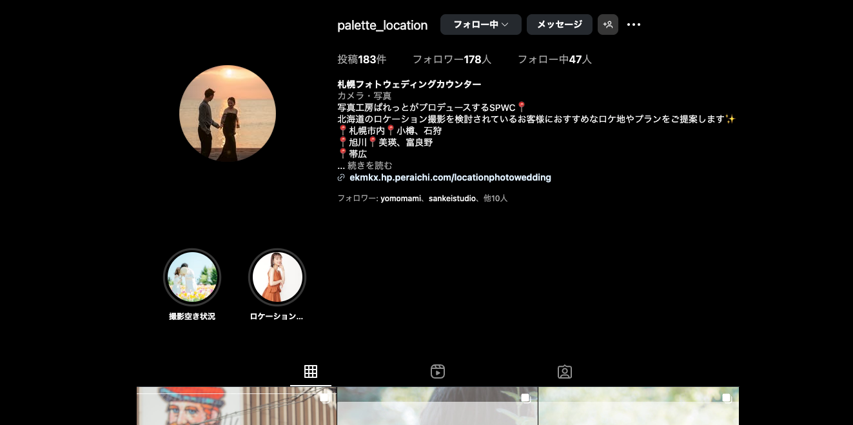Open the ekmkx.hp.peraichi.com profile link
Screen dimensions: 853x425
pyautogui.click(x=450, y=177)
